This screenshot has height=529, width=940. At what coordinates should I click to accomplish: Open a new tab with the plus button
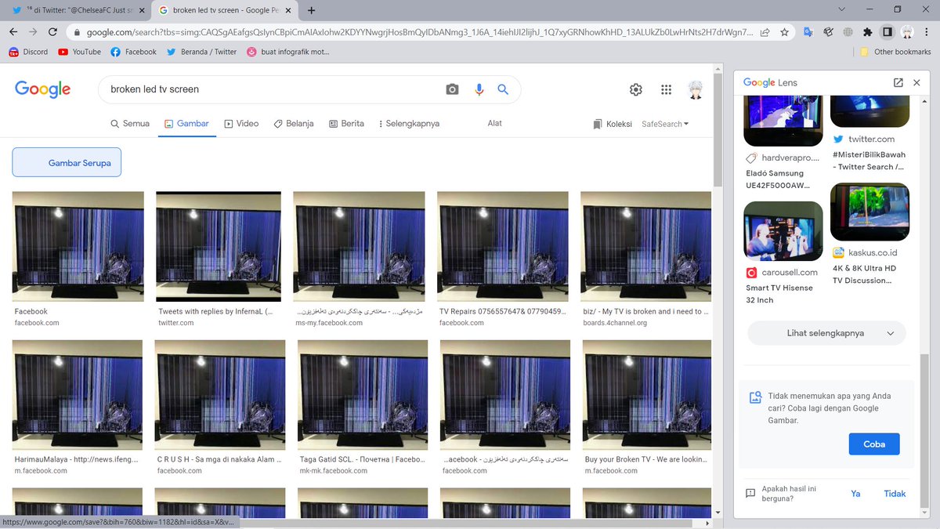pyautogui.click(x=312, y=10)
